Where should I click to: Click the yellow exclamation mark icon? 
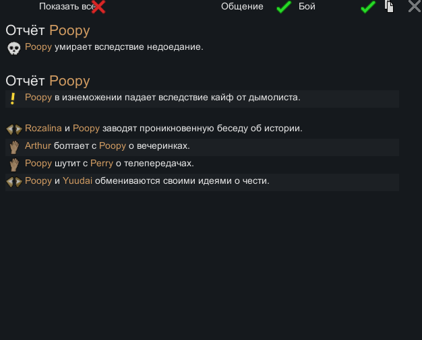pos(12,99)
